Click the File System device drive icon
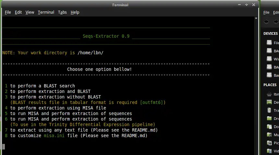 pos(269,43)
